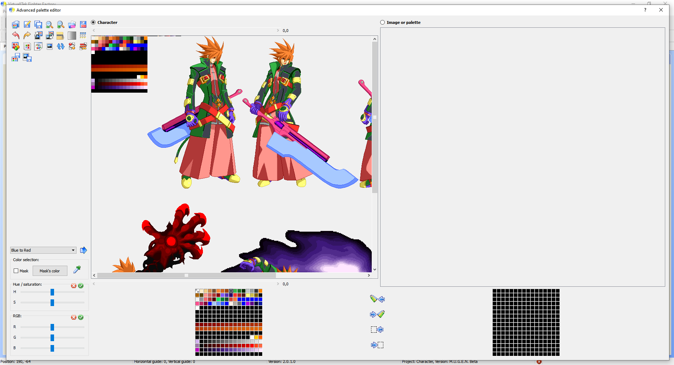Screen dimensions: 674x365
Task: Select the Character radio button
Action: (x=93, y=22)
